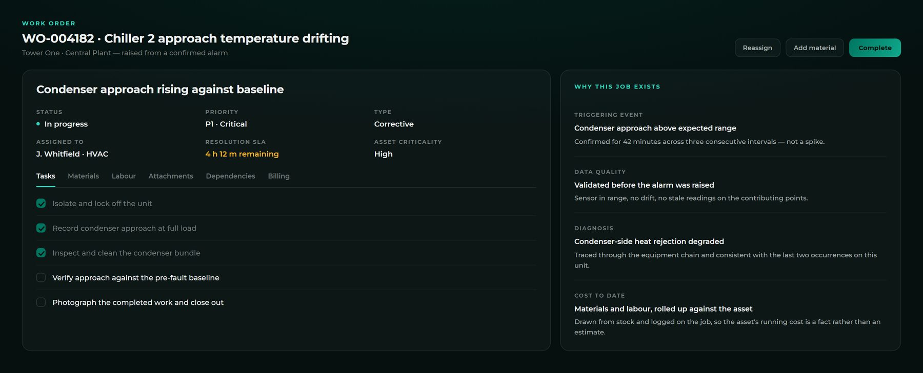Open the Materials tab
The height and width of the screenshot is (373, 923).
pos(83,176)
